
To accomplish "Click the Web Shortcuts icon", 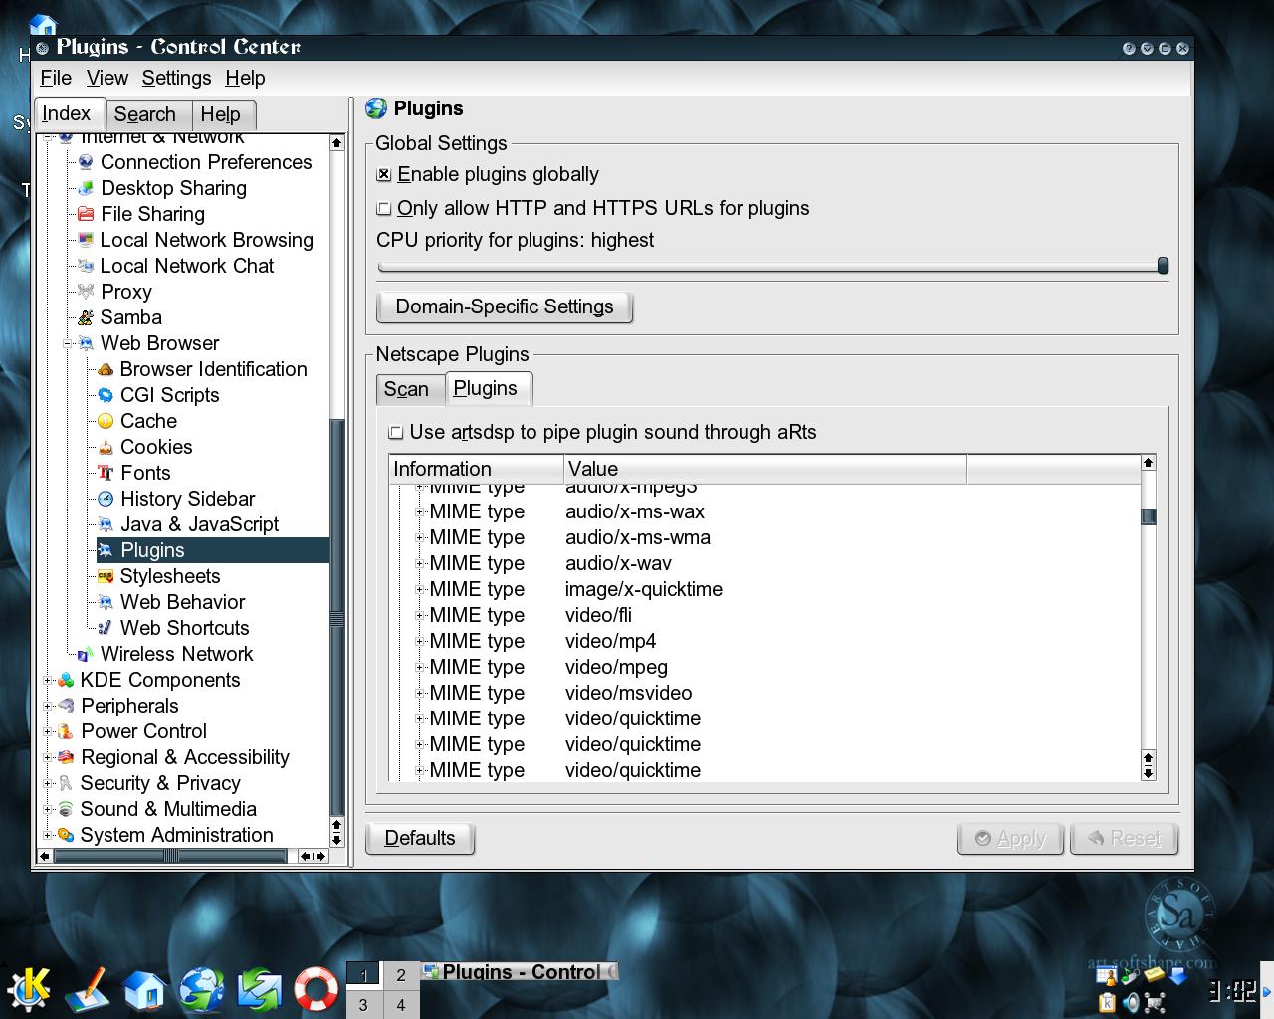I will click(106, 628).
